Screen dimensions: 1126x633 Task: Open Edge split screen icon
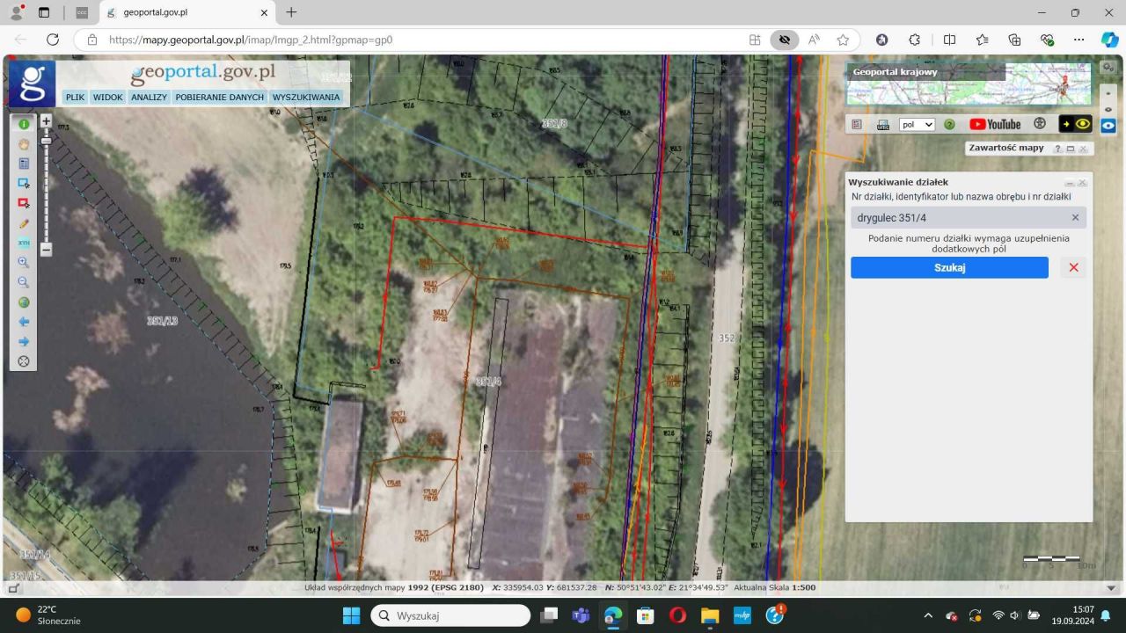click(949, 40)
